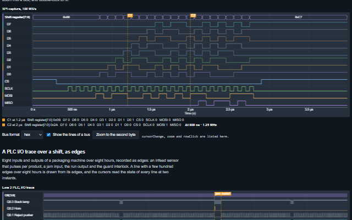Select the D4 signal row label
Screen dimensions: 352x220
click(x=9, y=46)
